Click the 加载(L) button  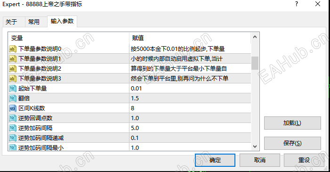(x=292, y=123)
